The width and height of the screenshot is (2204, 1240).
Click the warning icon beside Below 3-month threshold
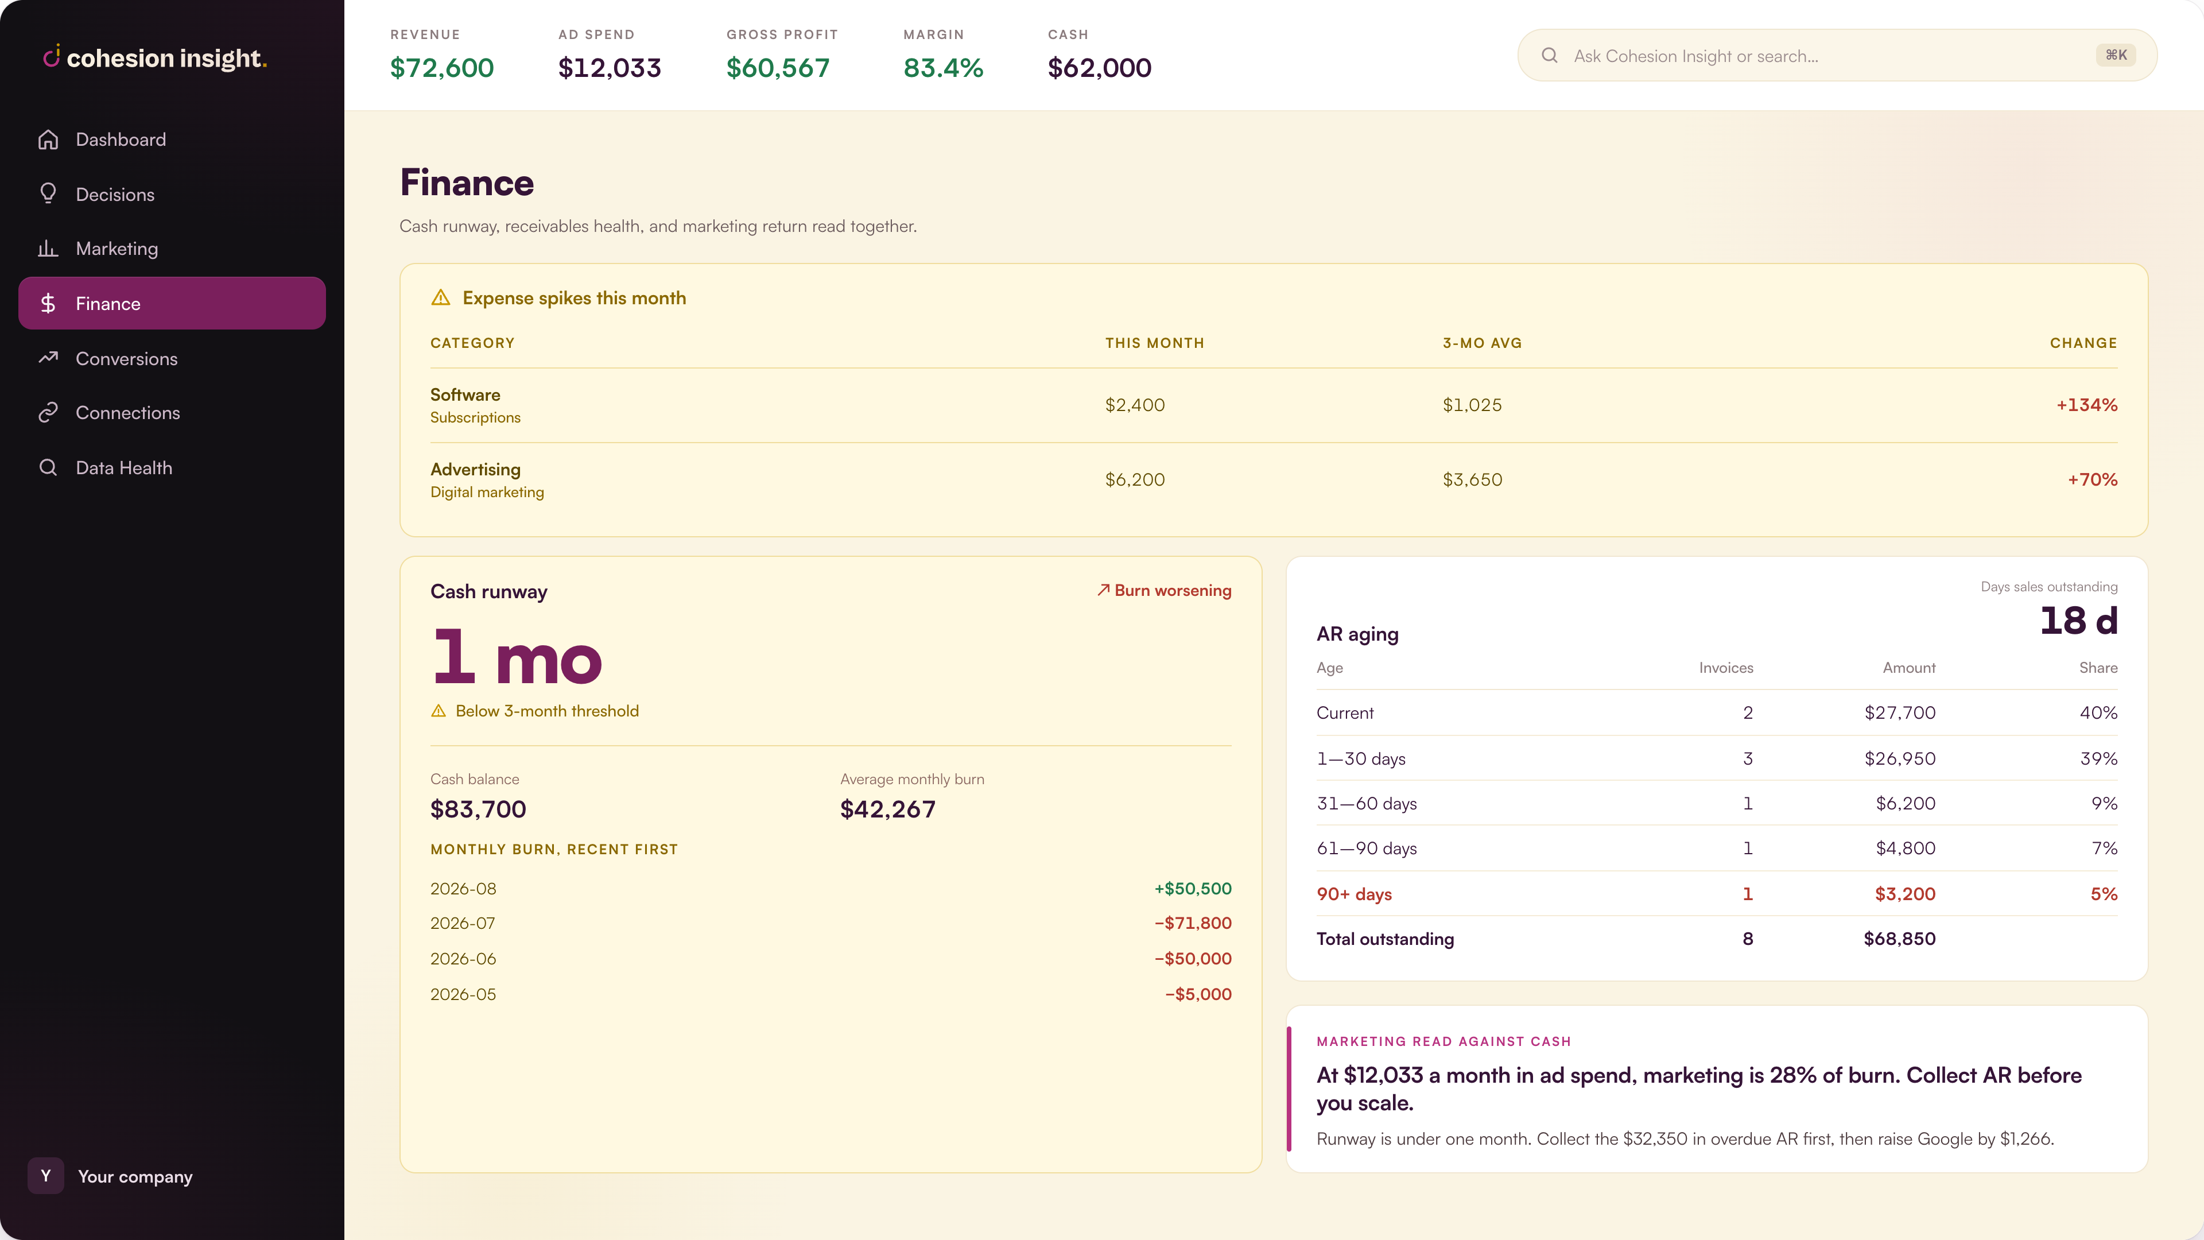(x=439, y=711)
